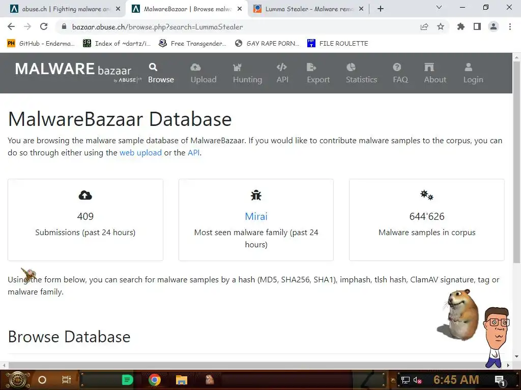The width and height of the screenshot is (521, 390).
Task: Click the Statistics pie chart icon
Action: (x=351, y=68)
